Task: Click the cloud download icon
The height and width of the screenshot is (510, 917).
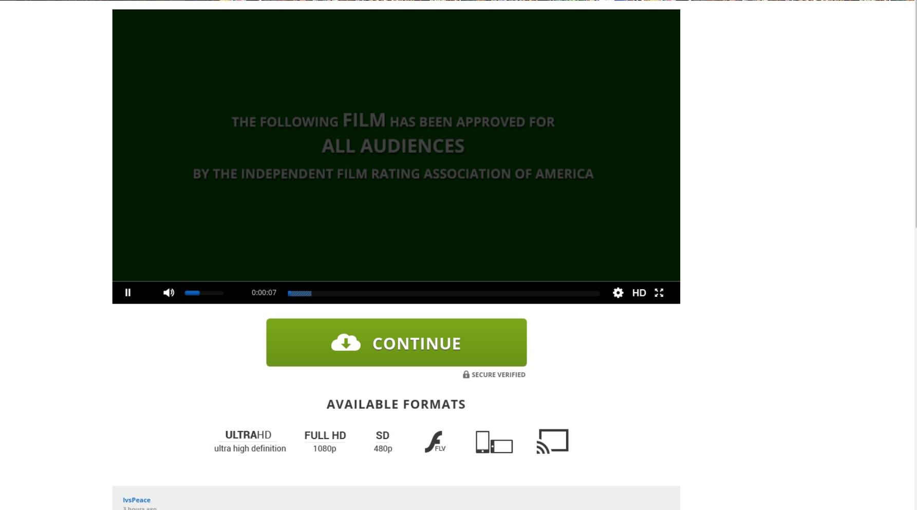Action: 346,343
